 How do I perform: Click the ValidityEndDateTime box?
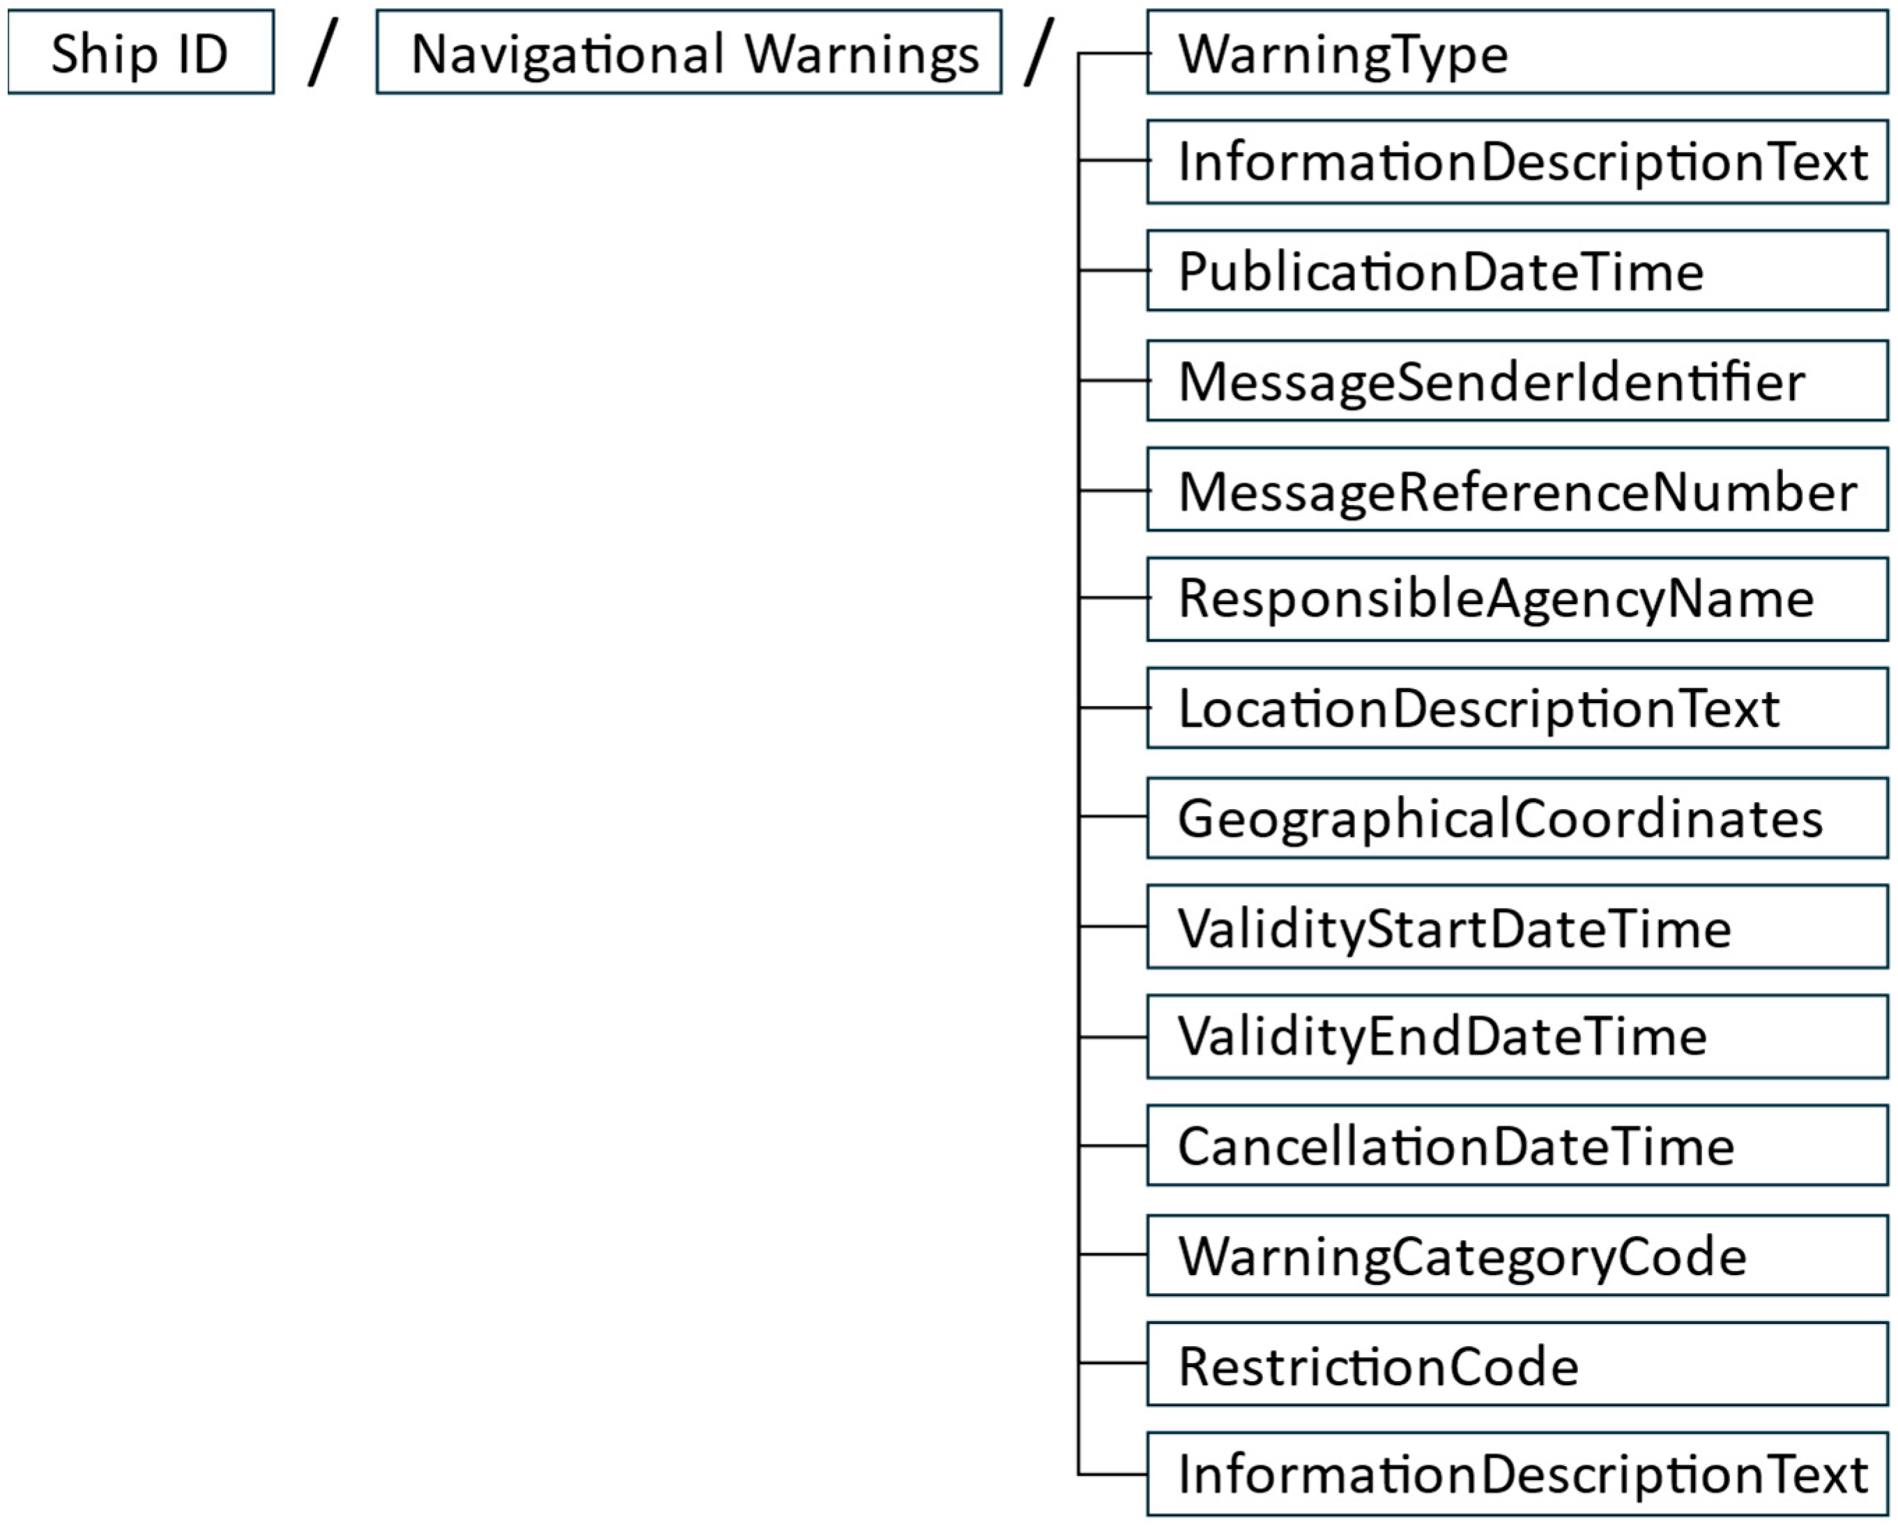(1517, 1037)
